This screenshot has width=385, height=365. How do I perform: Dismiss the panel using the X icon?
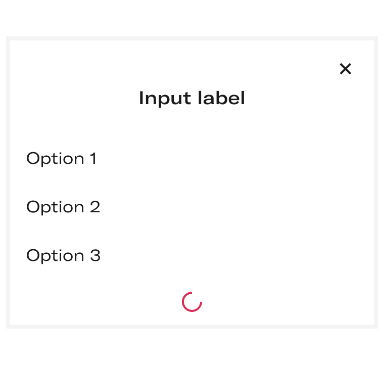pos(346,69)
